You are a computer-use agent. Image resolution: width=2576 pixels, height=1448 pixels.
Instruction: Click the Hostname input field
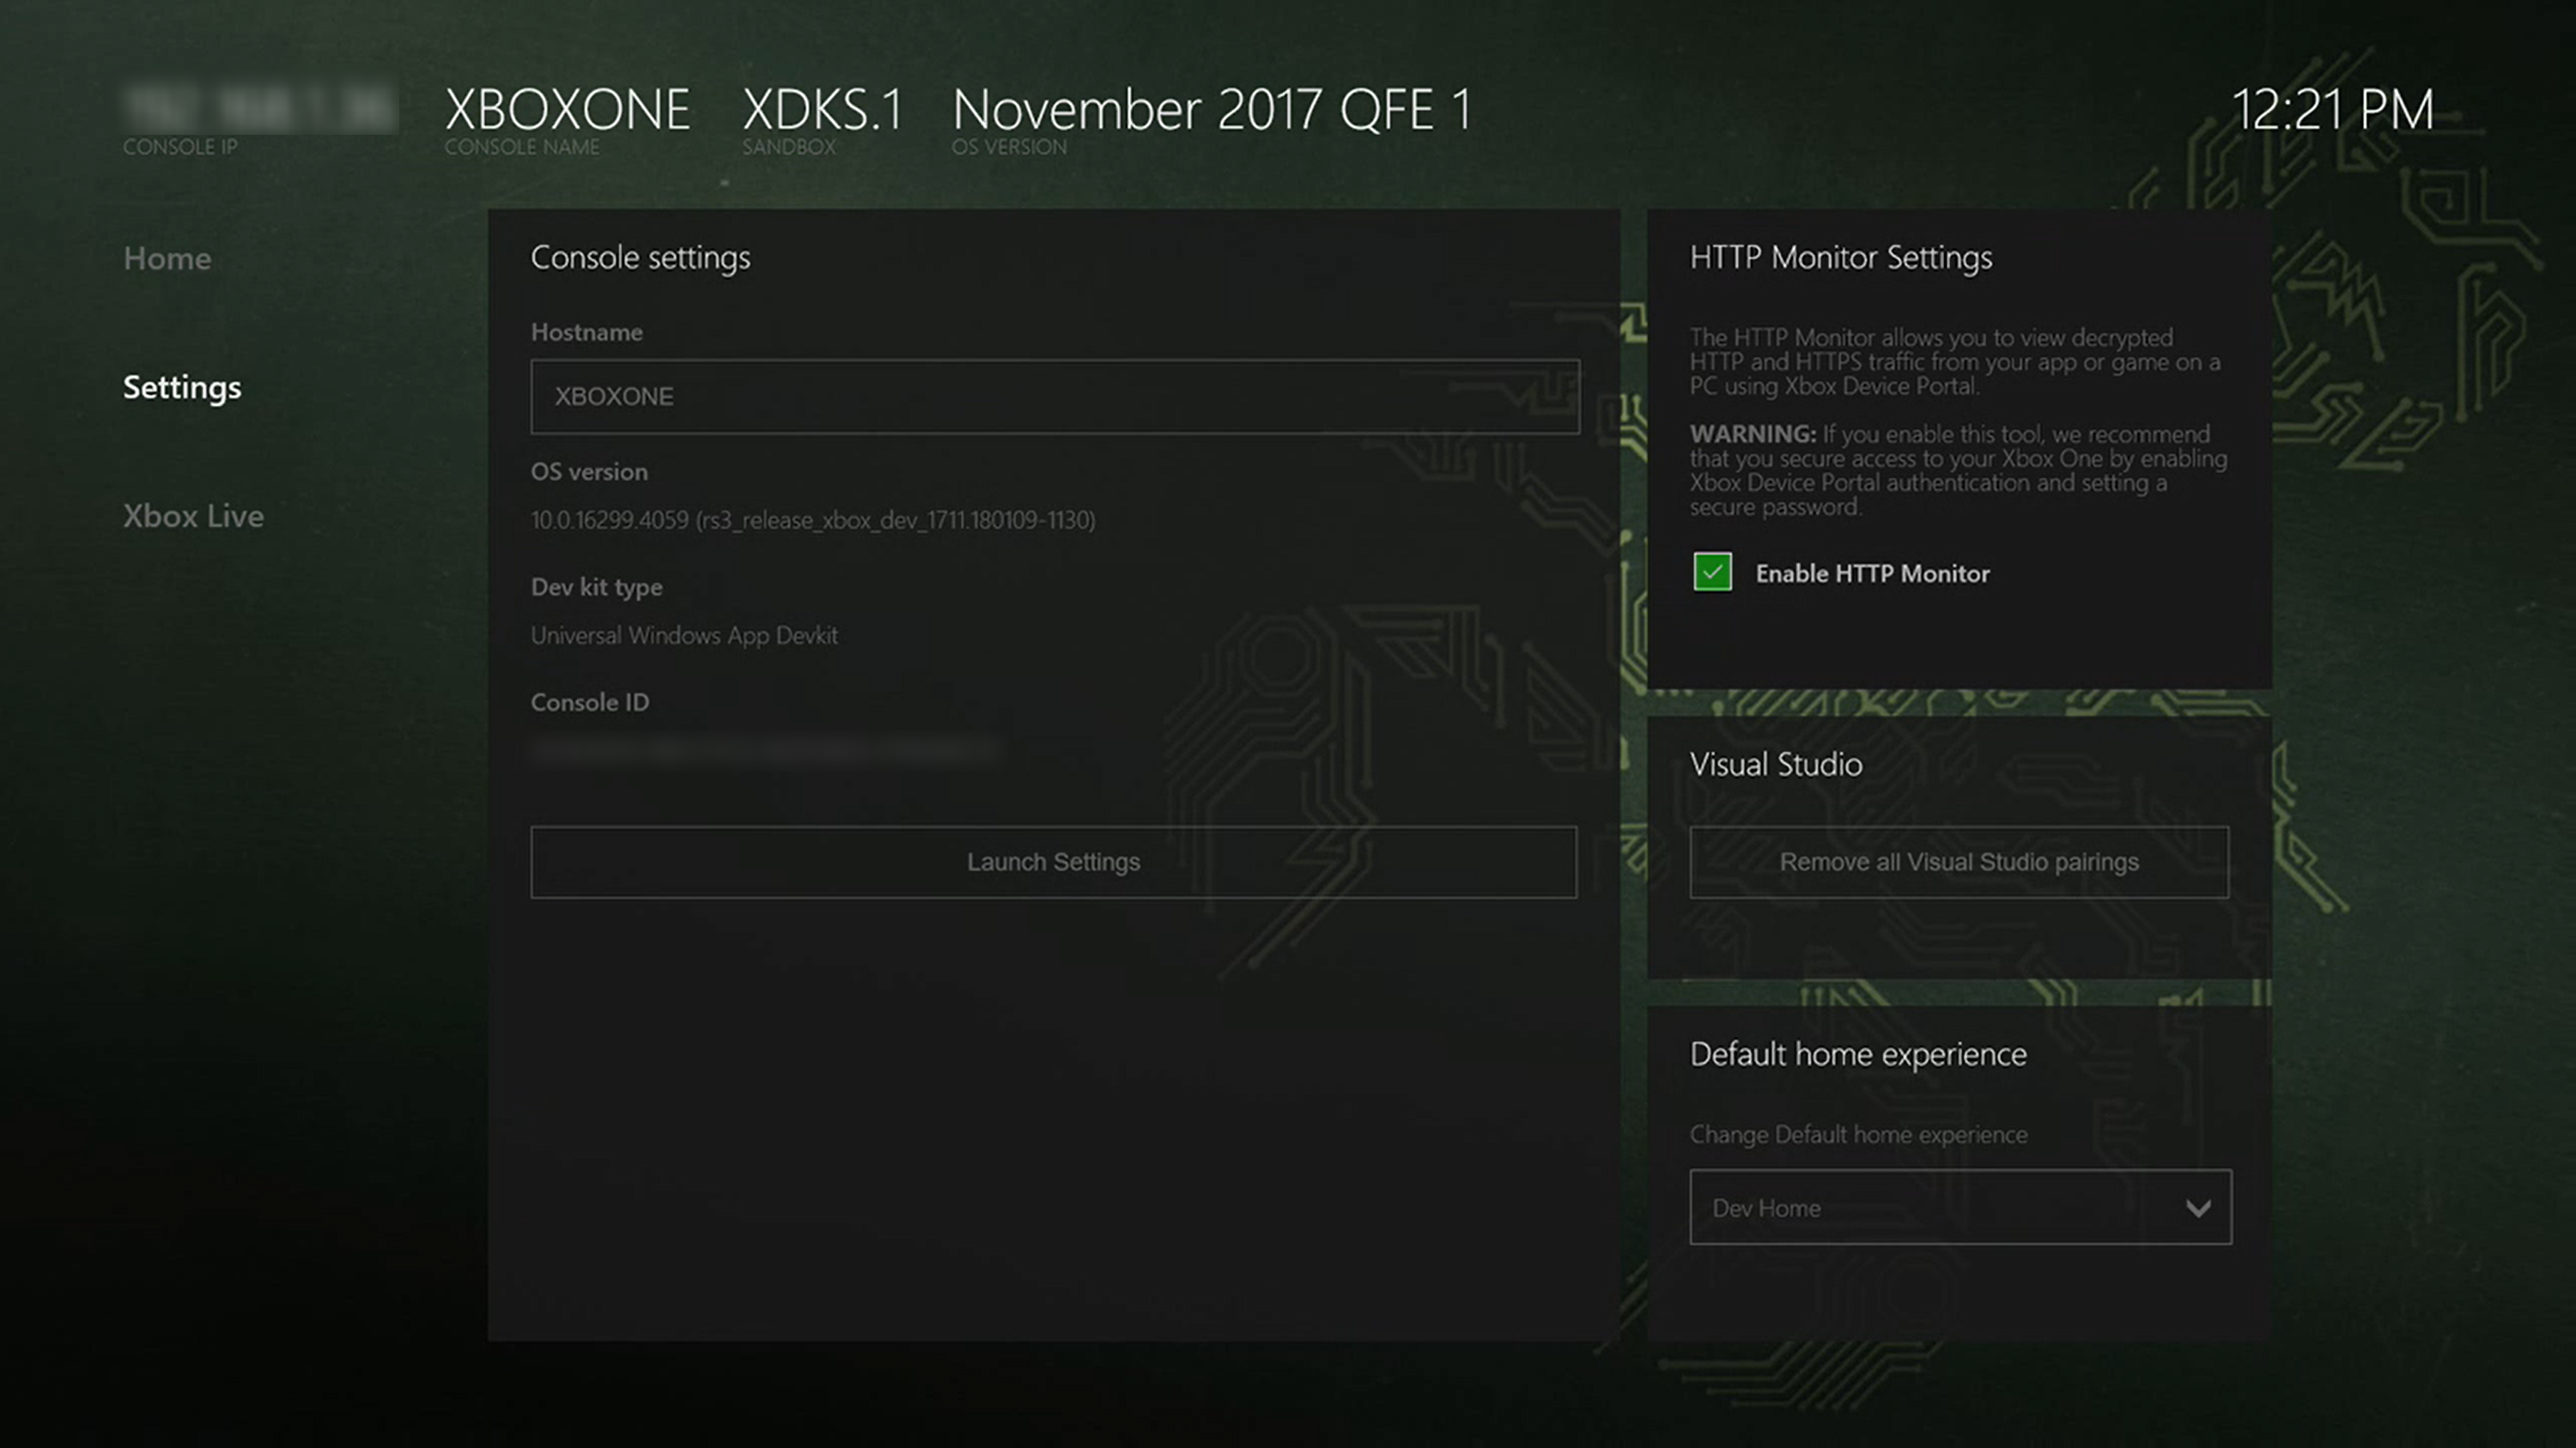point(1054,396)
